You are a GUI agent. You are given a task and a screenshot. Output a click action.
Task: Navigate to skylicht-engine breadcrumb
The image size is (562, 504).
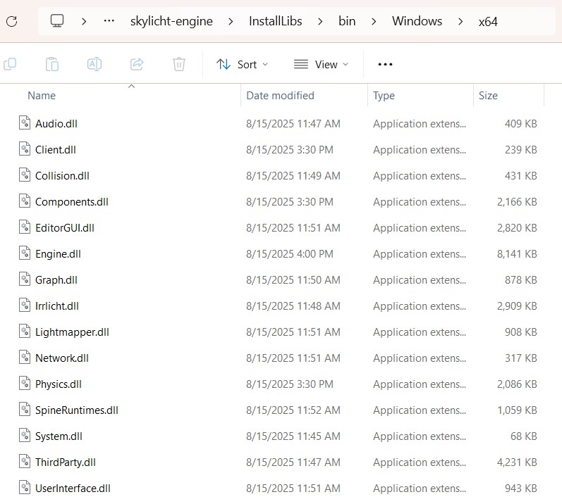point(171,21)
